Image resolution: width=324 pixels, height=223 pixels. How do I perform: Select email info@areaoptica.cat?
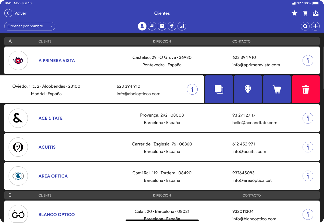point(252,180)
